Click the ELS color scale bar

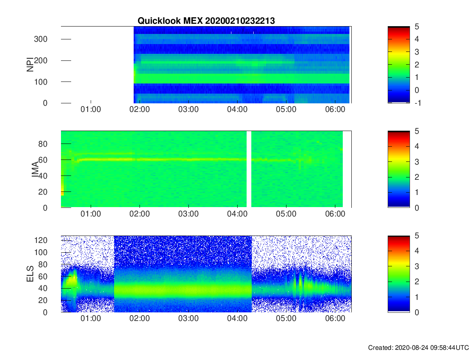click(399, 274)
